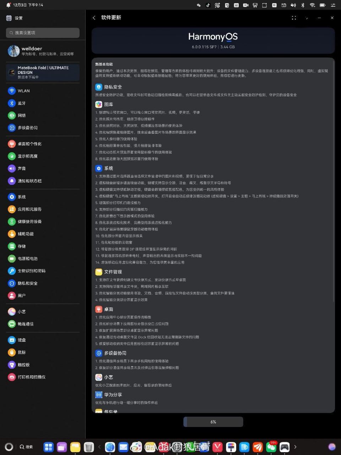Screen dimensions: 341x455
Task: Open the browser globe icon in dock
Action: click(x=110, y=447)
